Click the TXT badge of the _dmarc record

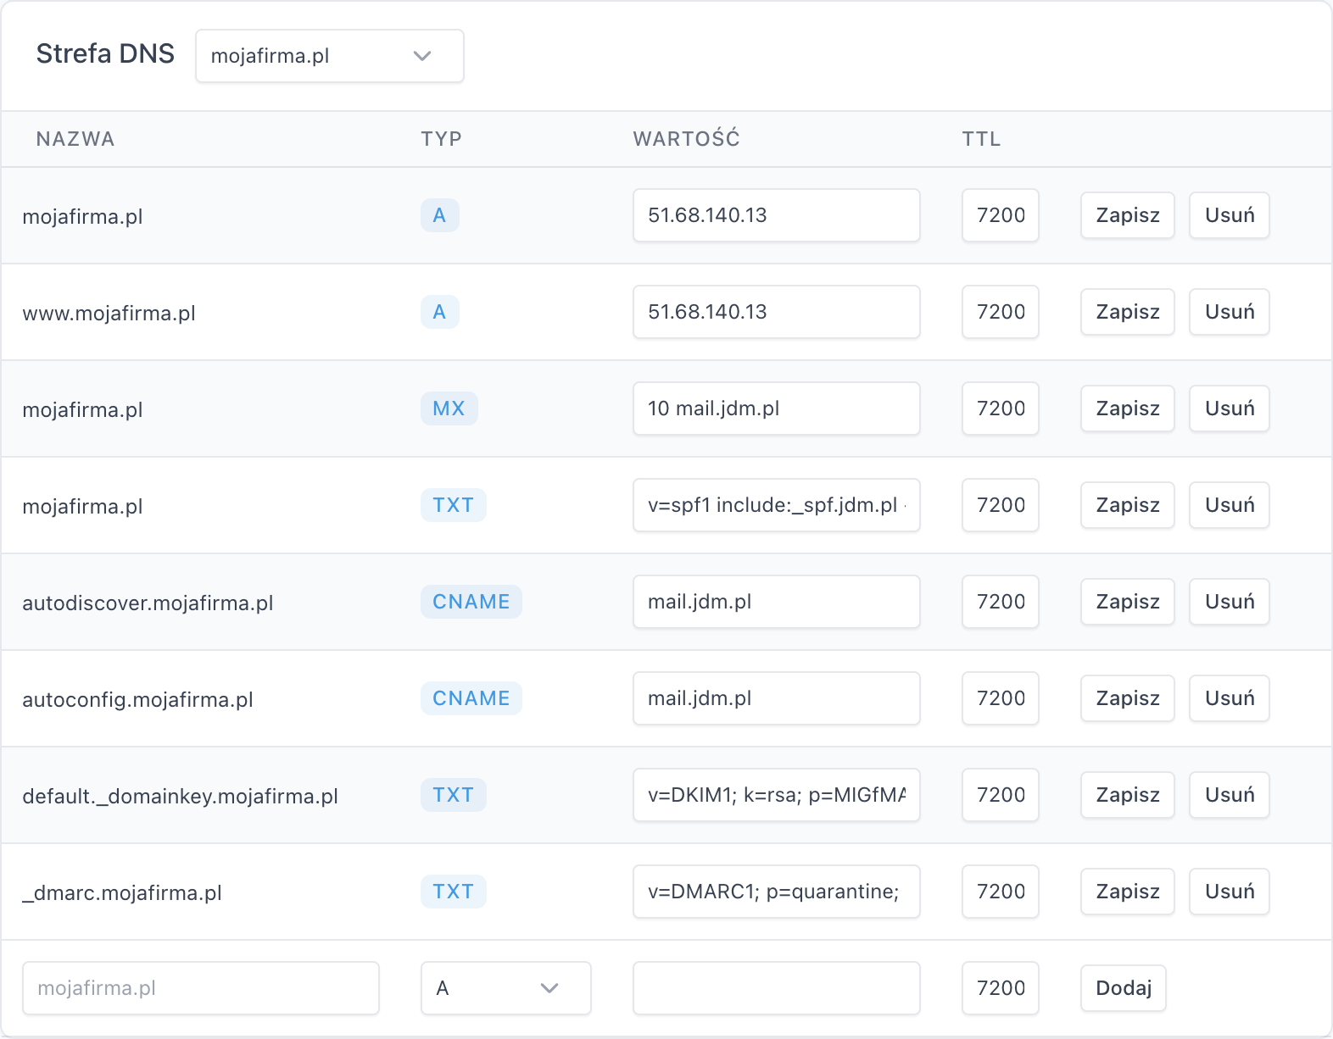453,892
